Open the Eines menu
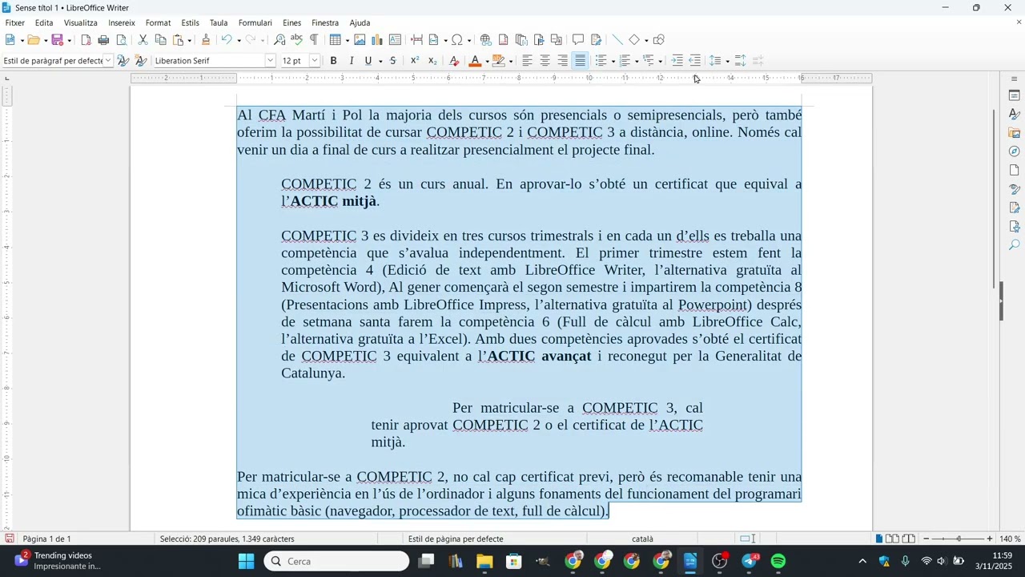1025x577 pixels. [x=292, y=23]
